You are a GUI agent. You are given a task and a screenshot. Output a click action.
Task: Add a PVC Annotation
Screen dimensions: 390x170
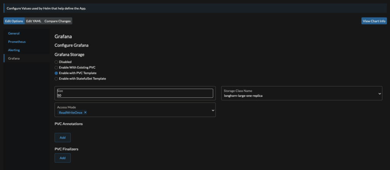(62, 138)
